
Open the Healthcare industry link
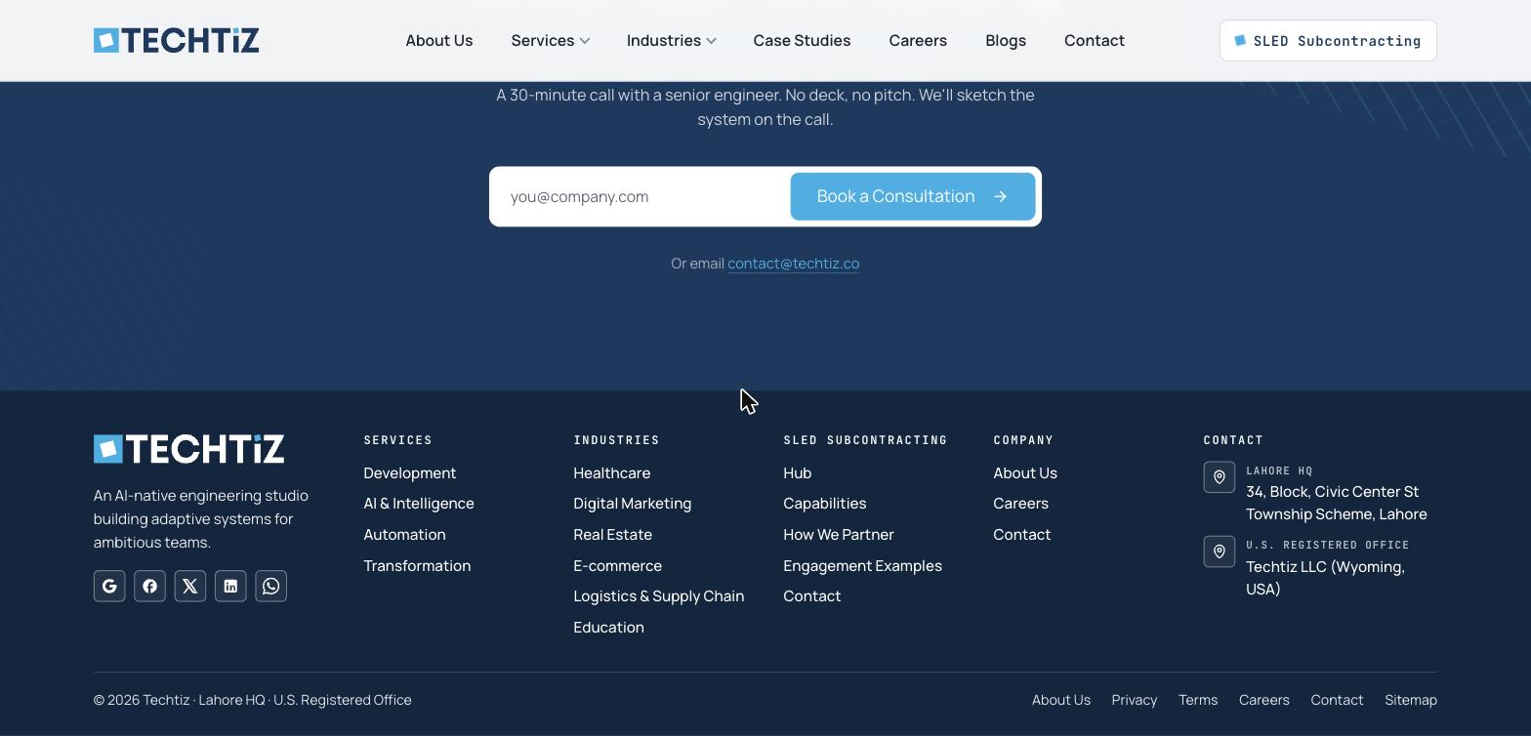(x=612, y=472)
